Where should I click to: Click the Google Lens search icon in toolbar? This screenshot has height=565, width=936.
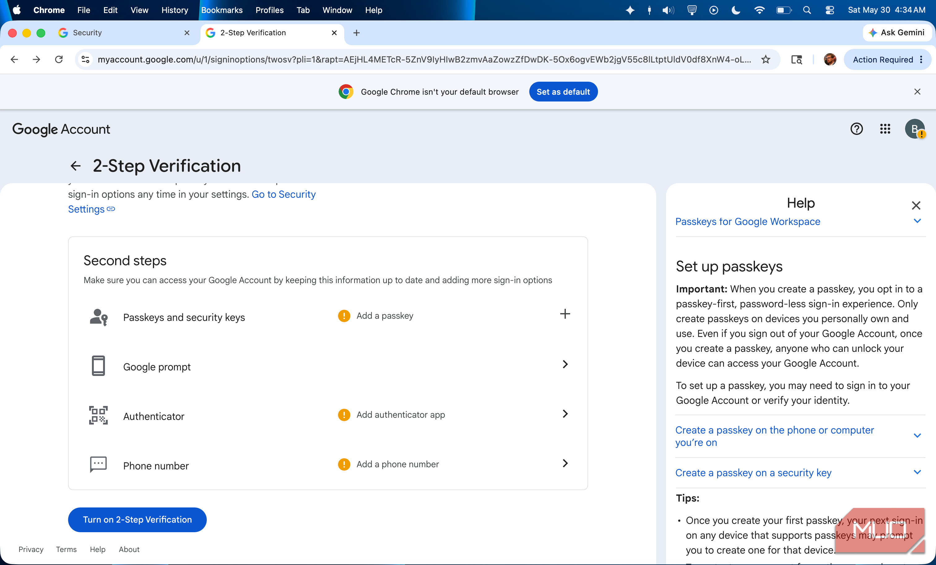point(796,59)
